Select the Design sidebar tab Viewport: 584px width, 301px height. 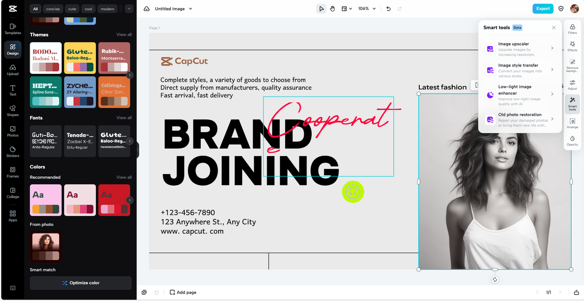coord(13,49)
